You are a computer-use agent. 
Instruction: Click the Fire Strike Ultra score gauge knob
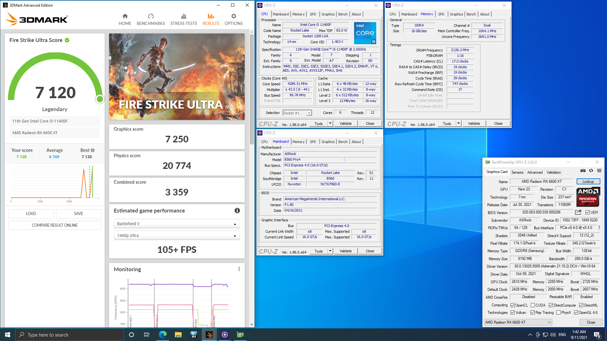[100, 99]
